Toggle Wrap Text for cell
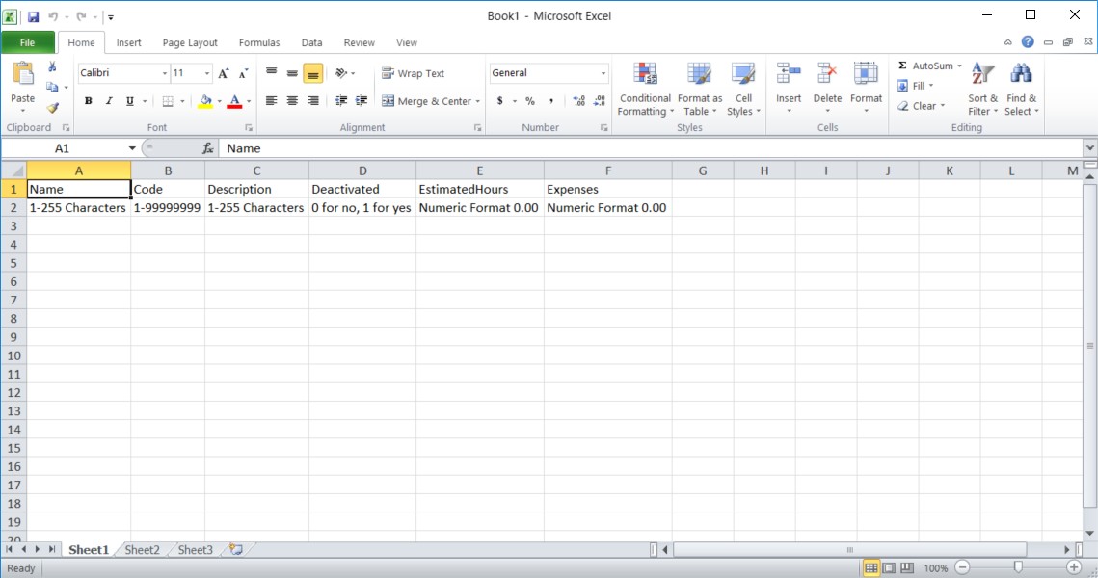 [x=414, y=73]
